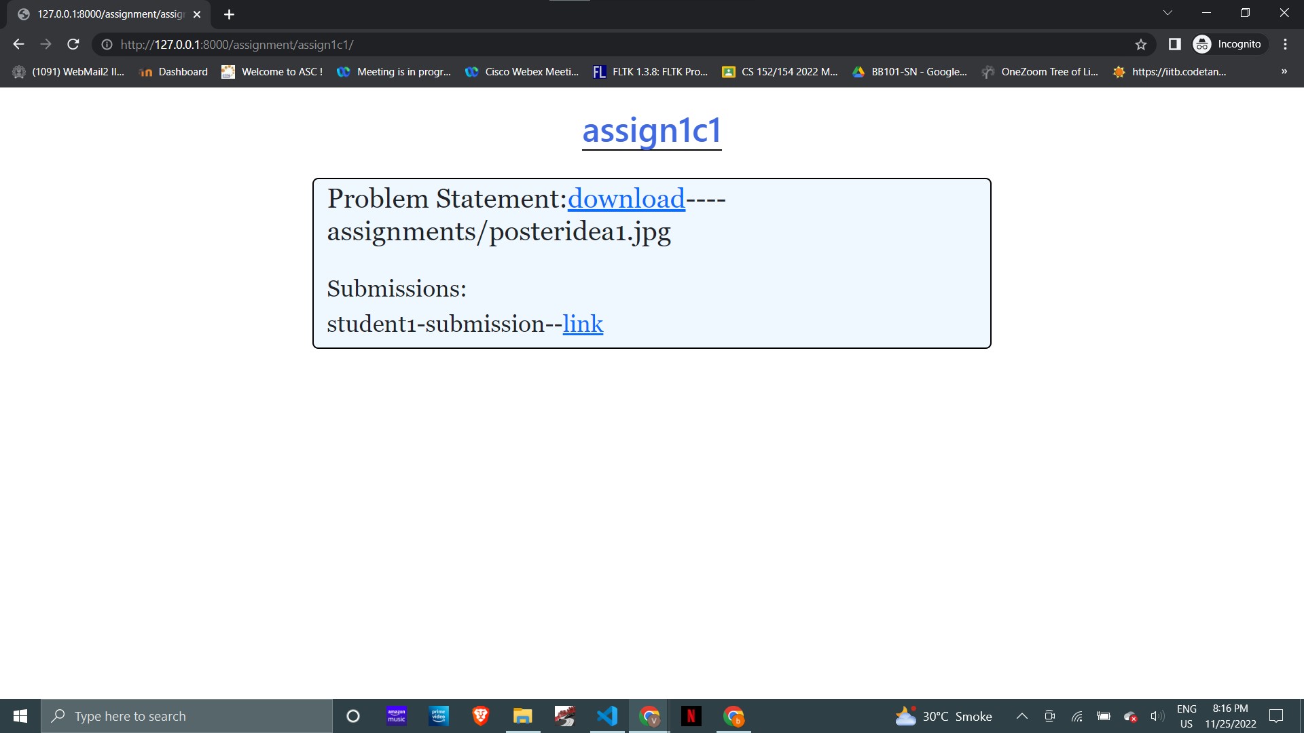This screenshot has height=733, width=1304.
Task: Open Netflix from the taskbar
Action: 691,715
